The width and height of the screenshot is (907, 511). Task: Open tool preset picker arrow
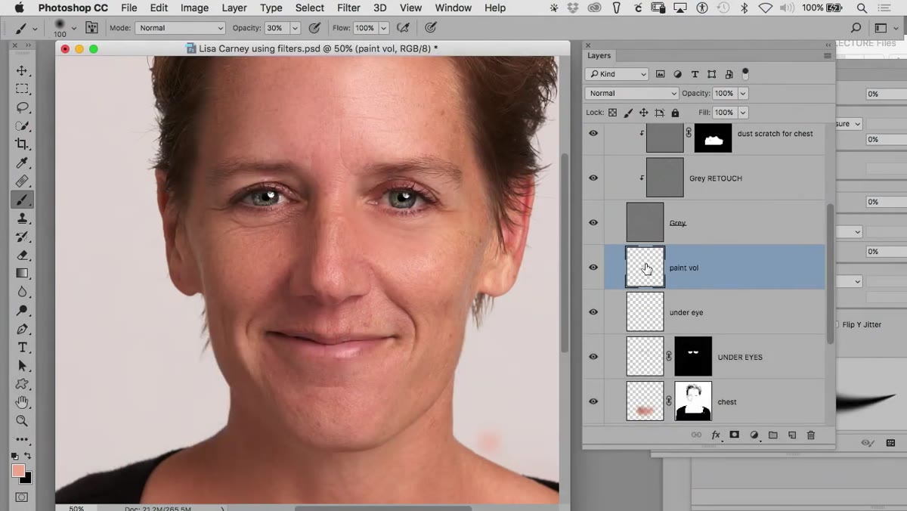35,28
